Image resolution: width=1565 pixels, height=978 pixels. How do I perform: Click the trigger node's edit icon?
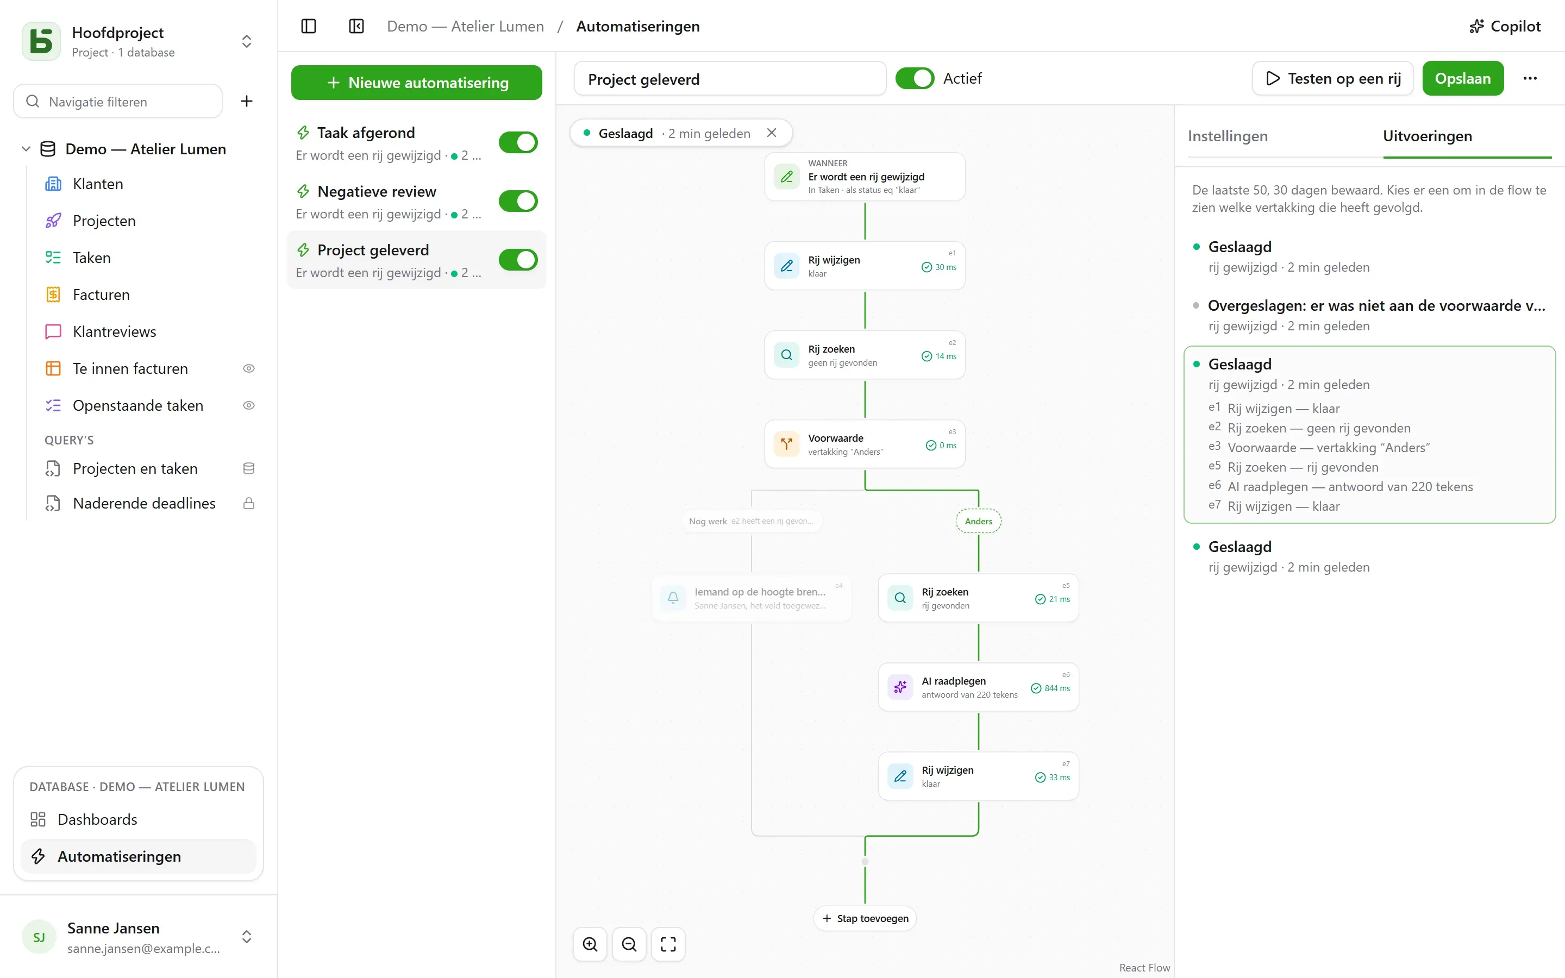pyautogui.click(x=786, y=177)
